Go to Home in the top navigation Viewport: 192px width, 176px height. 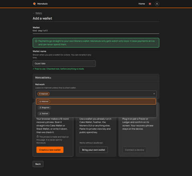(142, 4)
